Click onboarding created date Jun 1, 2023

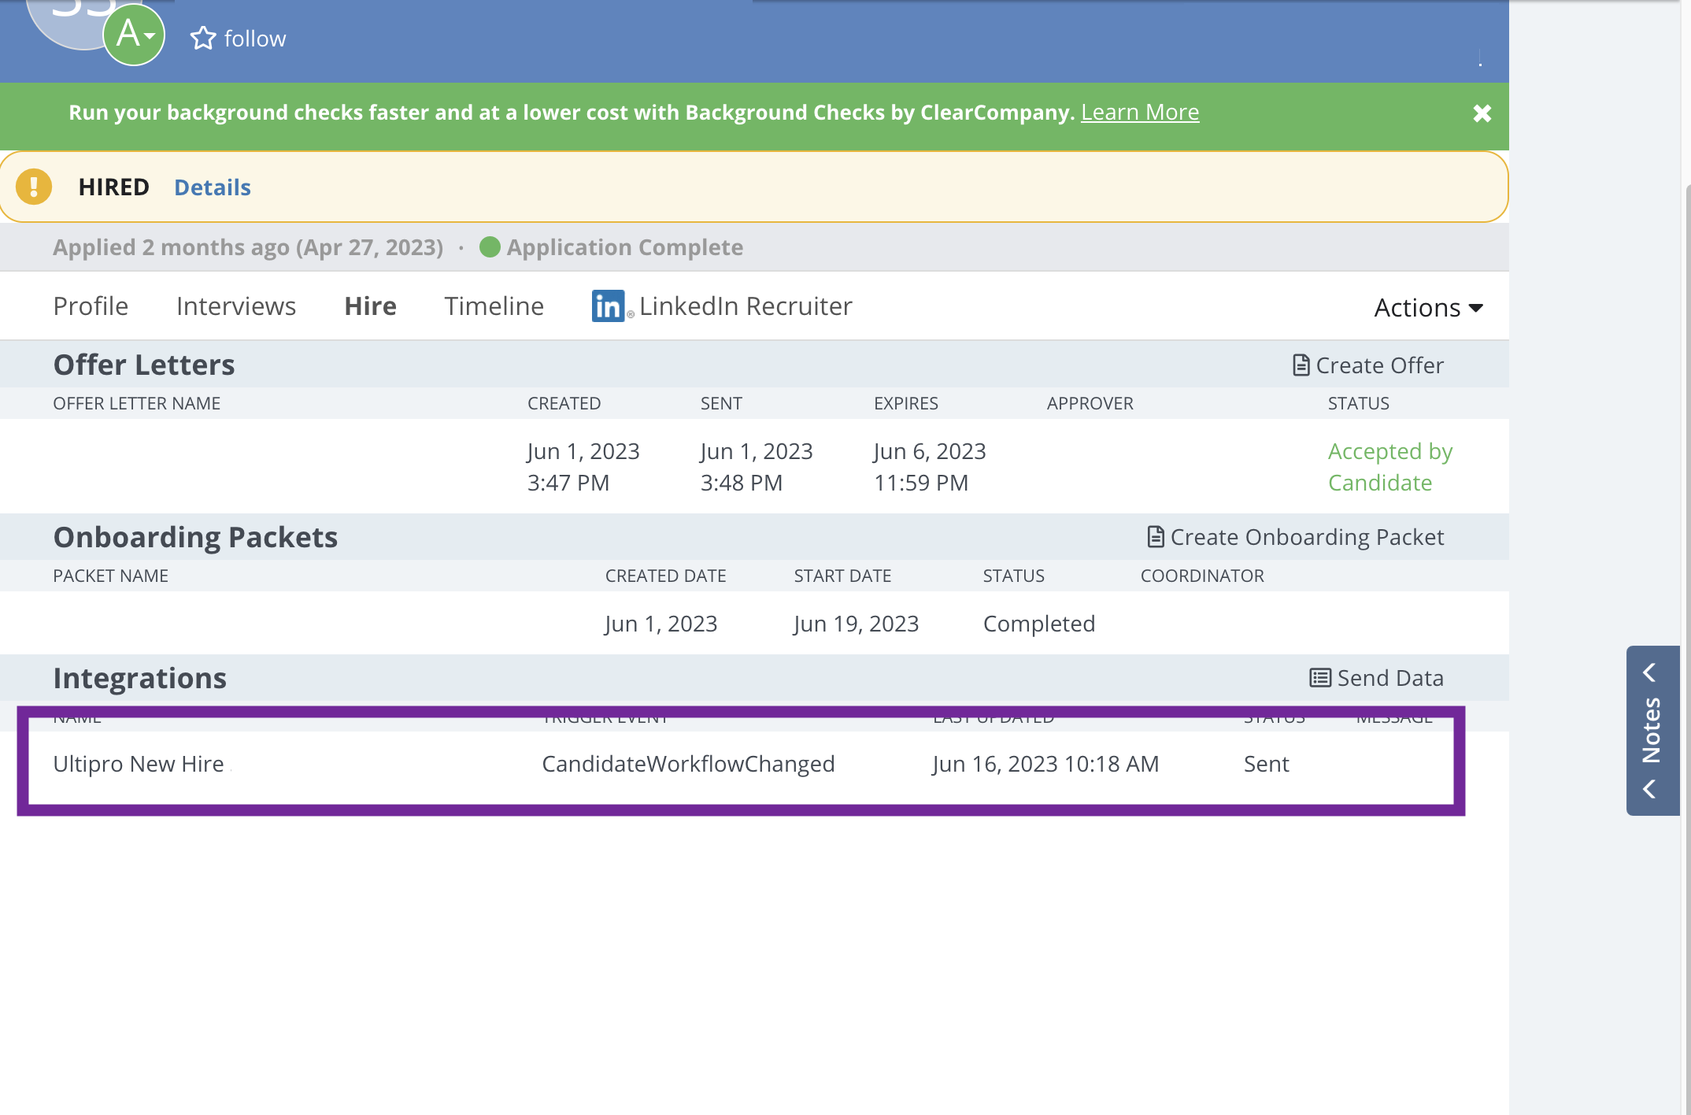click(661, 624)
